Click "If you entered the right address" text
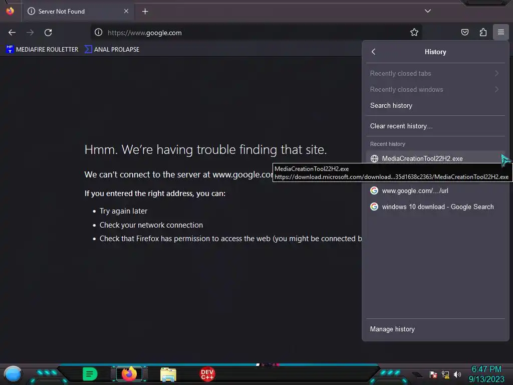513x385 pixels. pyautogui.click(x=155, y=194)
